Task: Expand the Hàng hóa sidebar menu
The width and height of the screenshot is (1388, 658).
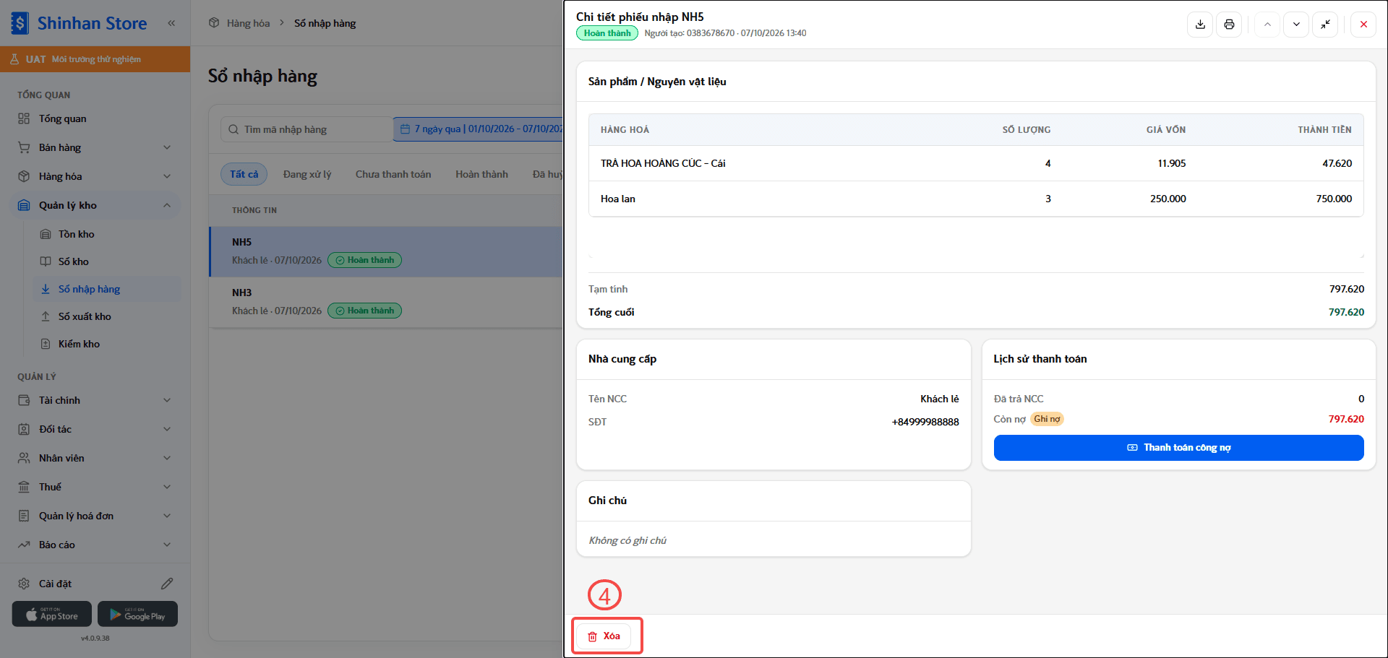Action: pyautogui.click(x=95, y=176)
